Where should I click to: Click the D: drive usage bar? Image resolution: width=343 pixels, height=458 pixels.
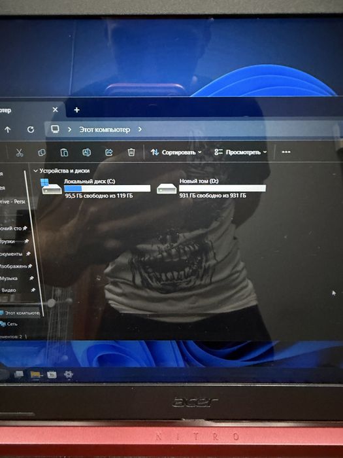click(222, 188)
